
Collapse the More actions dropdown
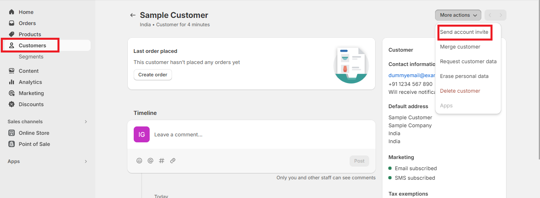pos(458,15)
